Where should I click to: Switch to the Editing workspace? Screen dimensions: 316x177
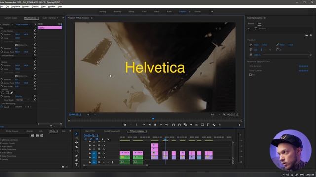[x=131, y=12]
